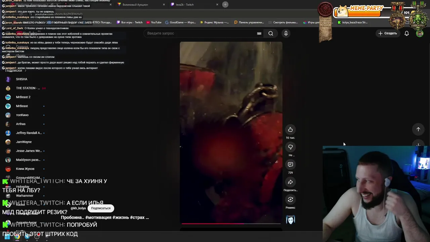Open the kolya_baza3raza Str... bookmark
The image size is (430, 242).
click(352, 23)
